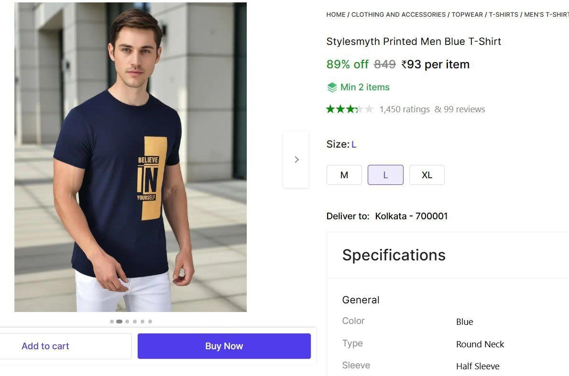569x376 pixels.
Task: Click the main product photo
Action: point(131,157)
